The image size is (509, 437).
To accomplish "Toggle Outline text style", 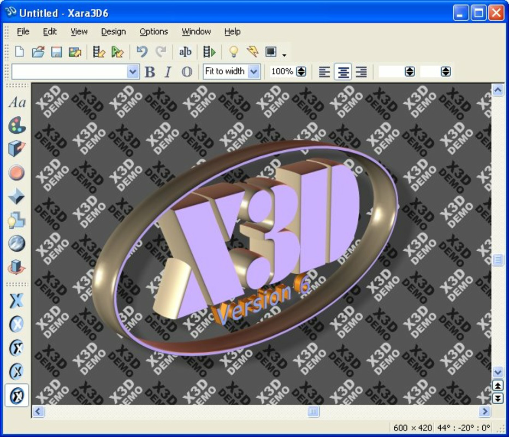I will 187,72.
